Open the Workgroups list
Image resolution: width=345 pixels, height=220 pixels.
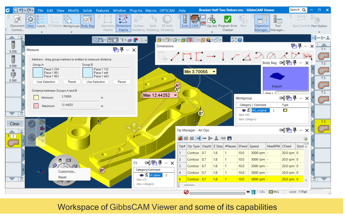click(x=71, y=21)
